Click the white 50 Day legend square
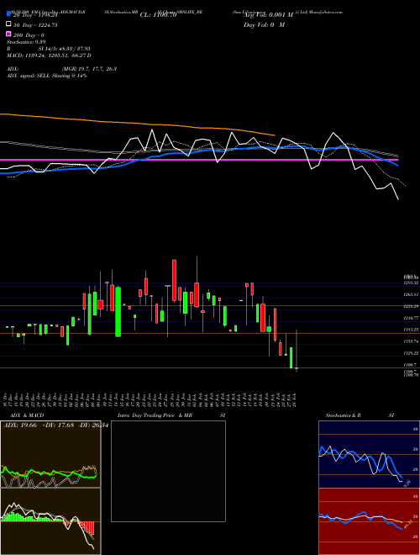Image resolution: width=420 pixels, height=555 pixels. click(8, 24)
